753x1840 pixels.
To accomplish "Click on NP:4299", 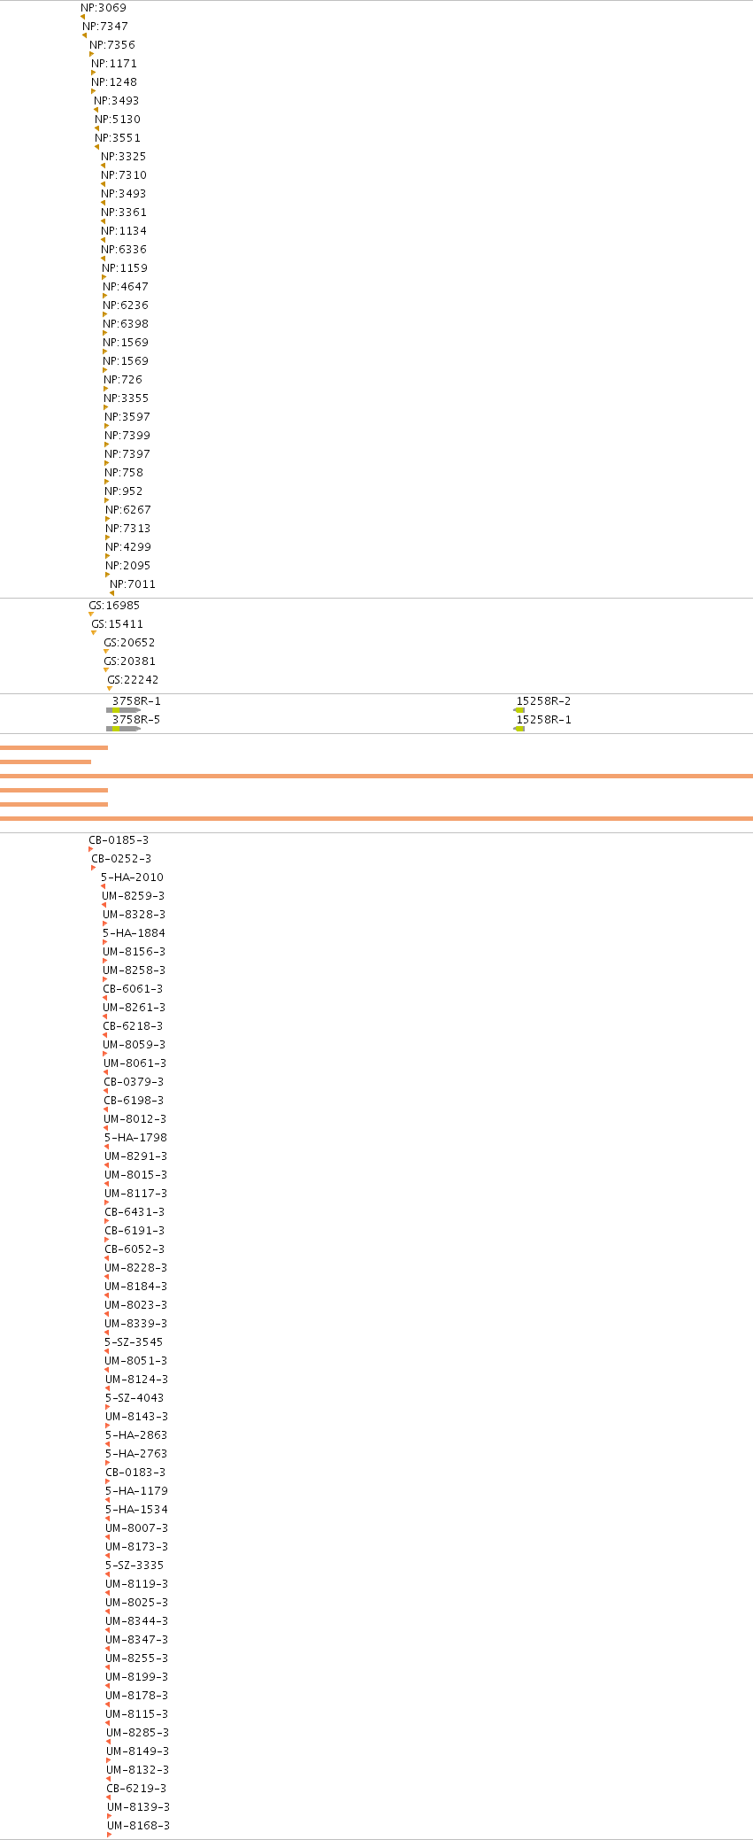I will [x=128, y=547].
